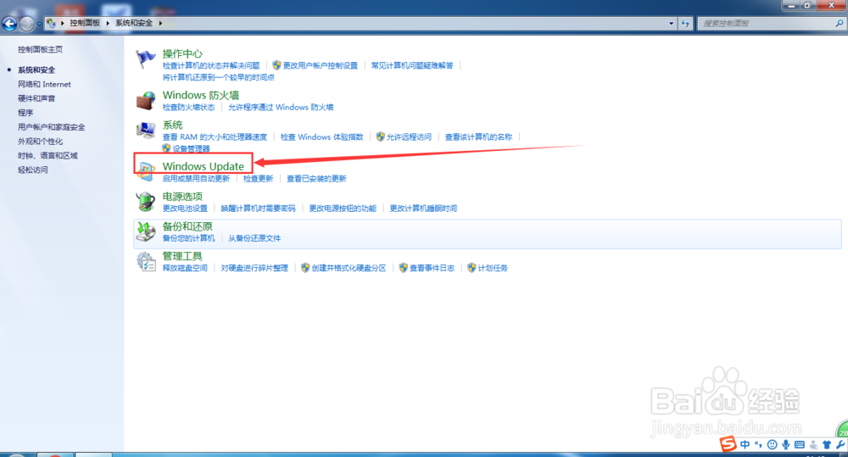848x457 pixels.
Task: Click the shield icon beside 查看事件日志
Action: coord(403,268)
